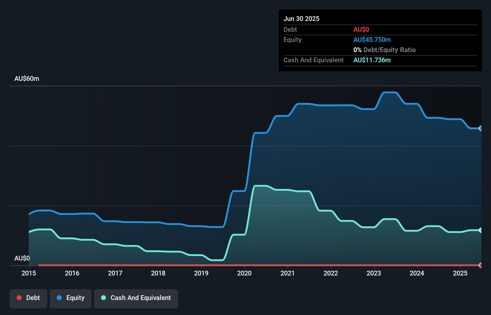Expand the Cash And Equivalent tooltip row
The image size is (491, 315).
313,60
